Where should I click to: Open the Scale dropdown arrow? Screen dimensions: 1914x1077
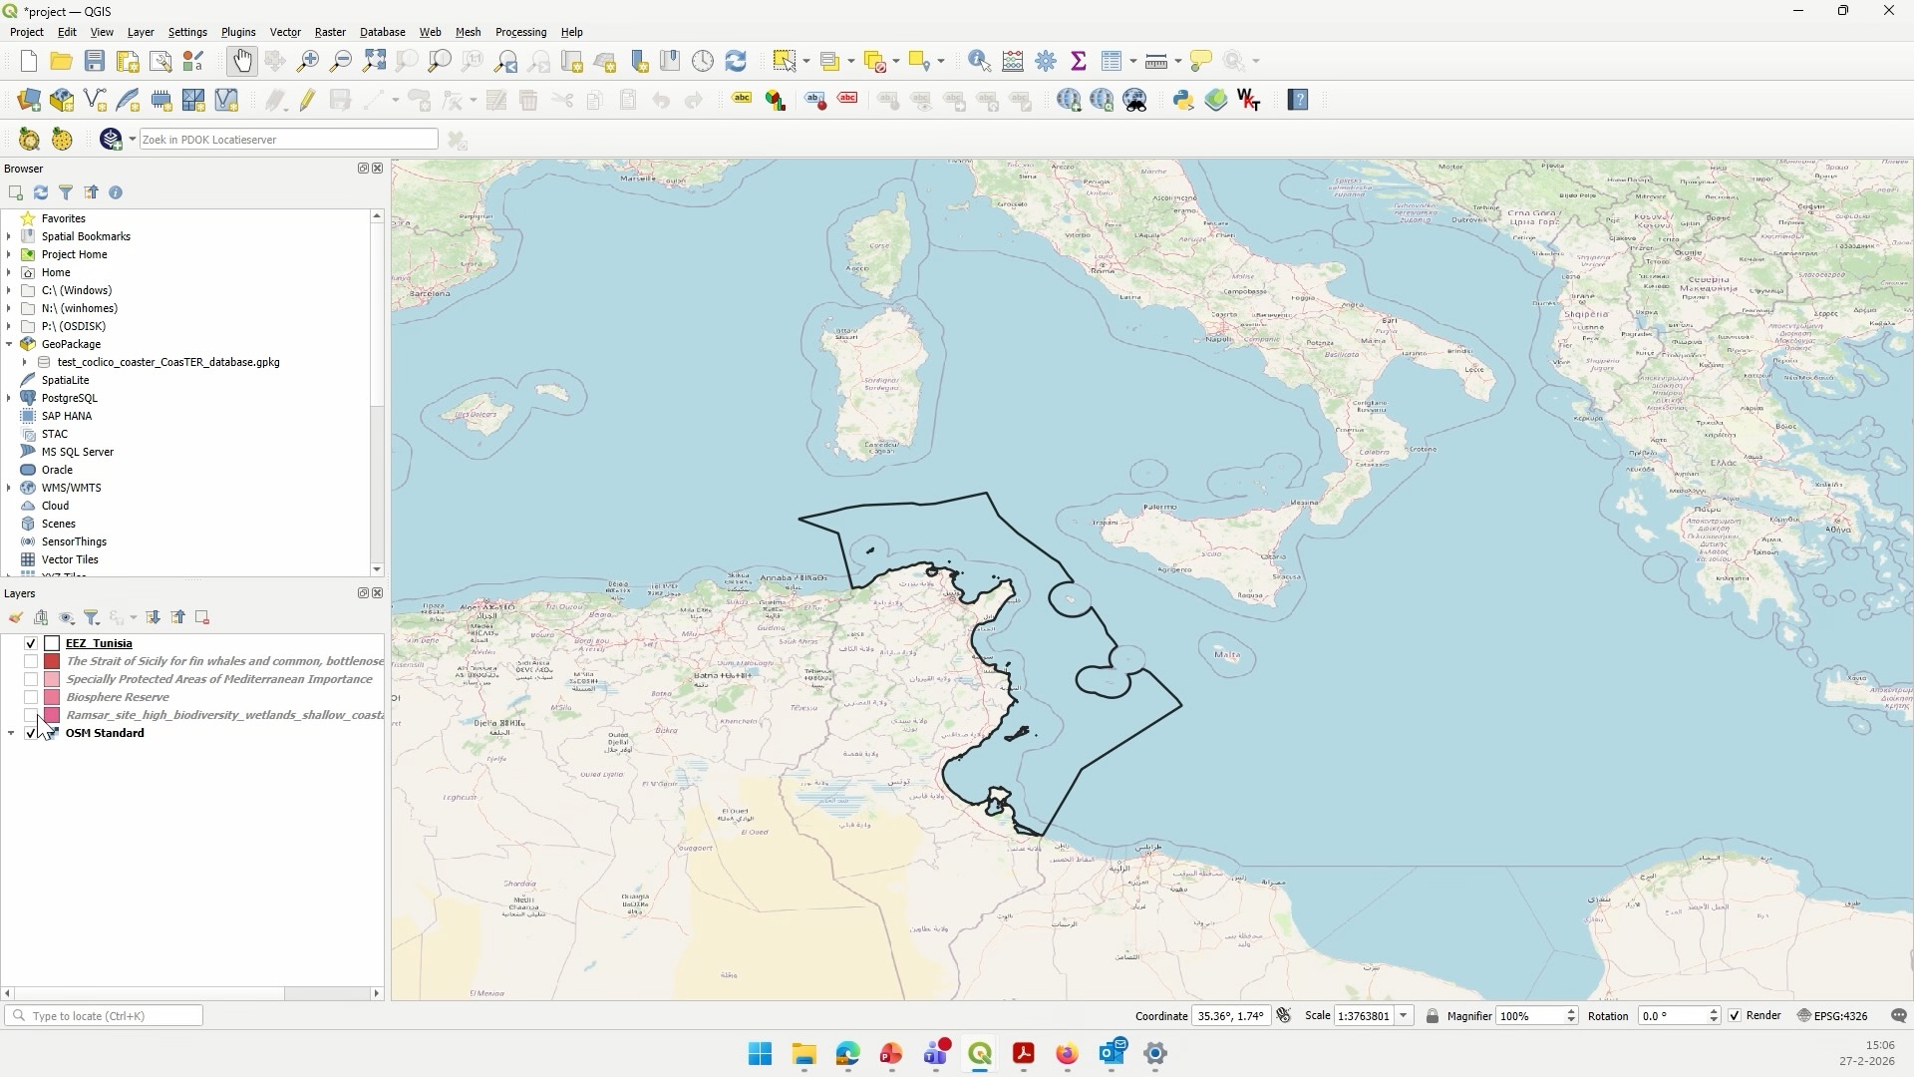1404,1016
